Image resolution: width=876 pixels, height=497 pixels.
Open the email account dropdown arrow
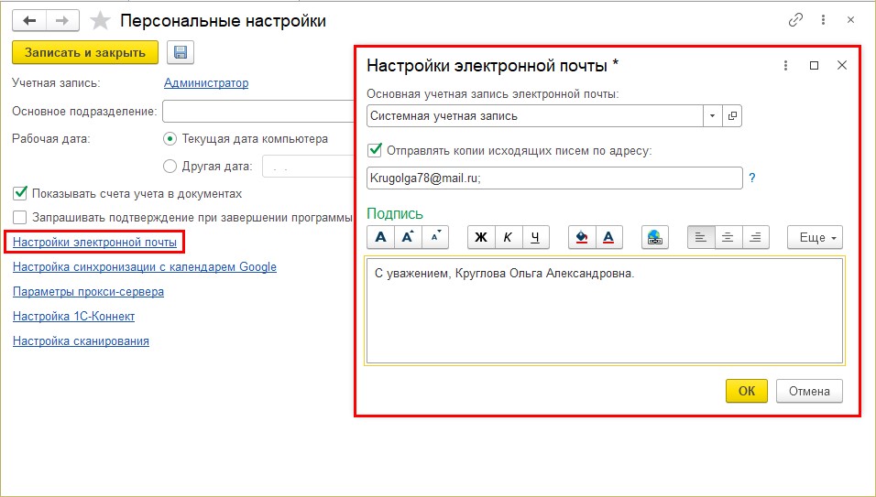click(712, 116)
